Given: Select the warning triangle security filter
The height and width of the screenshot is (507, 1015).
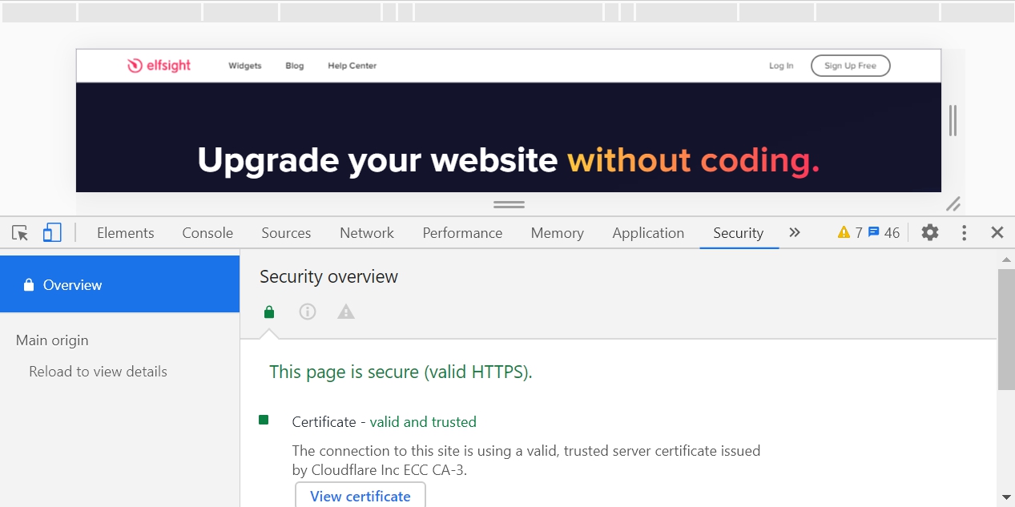Looking at the screenshot, I should 345,312.
